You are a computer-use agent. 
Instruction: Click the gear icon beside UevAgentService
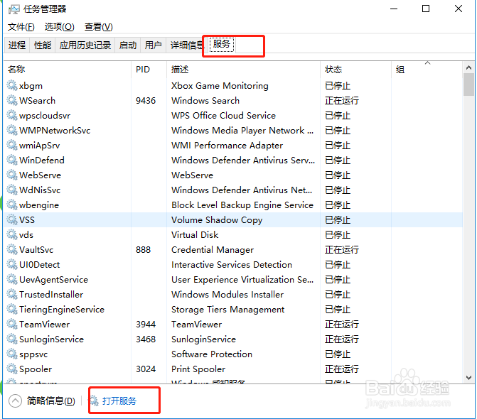tap(12, 279)
